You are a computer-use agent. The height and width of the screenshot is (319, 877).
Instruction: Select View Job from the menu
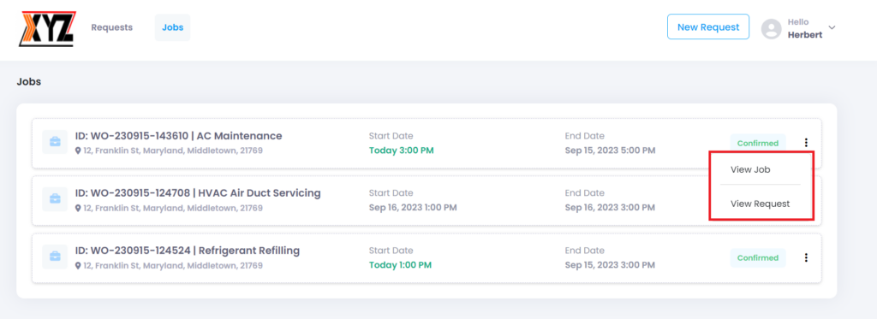point(750,170)
